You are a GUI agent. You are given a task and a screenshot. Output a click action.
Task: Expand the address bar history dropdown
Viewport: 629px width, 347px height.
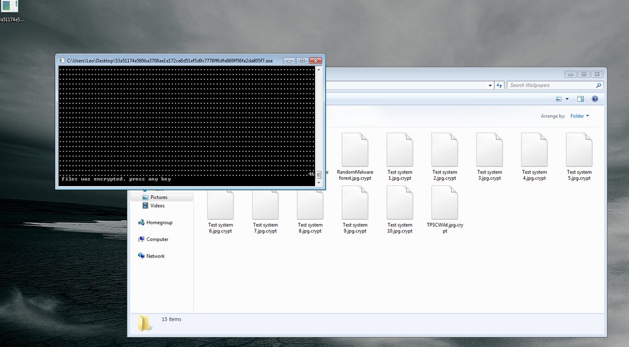[x=491, y=85]
